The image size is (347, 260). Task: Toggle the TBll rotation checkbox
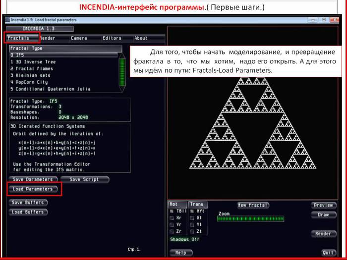pyautogui.click(x=172, y=211)
